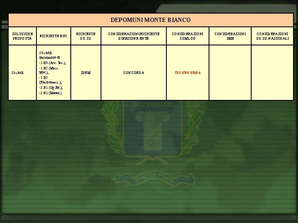
Task: Click the empty CONSIDERAZIONI SME data cell
Action: pyautogui.click(x=230, y=73)
